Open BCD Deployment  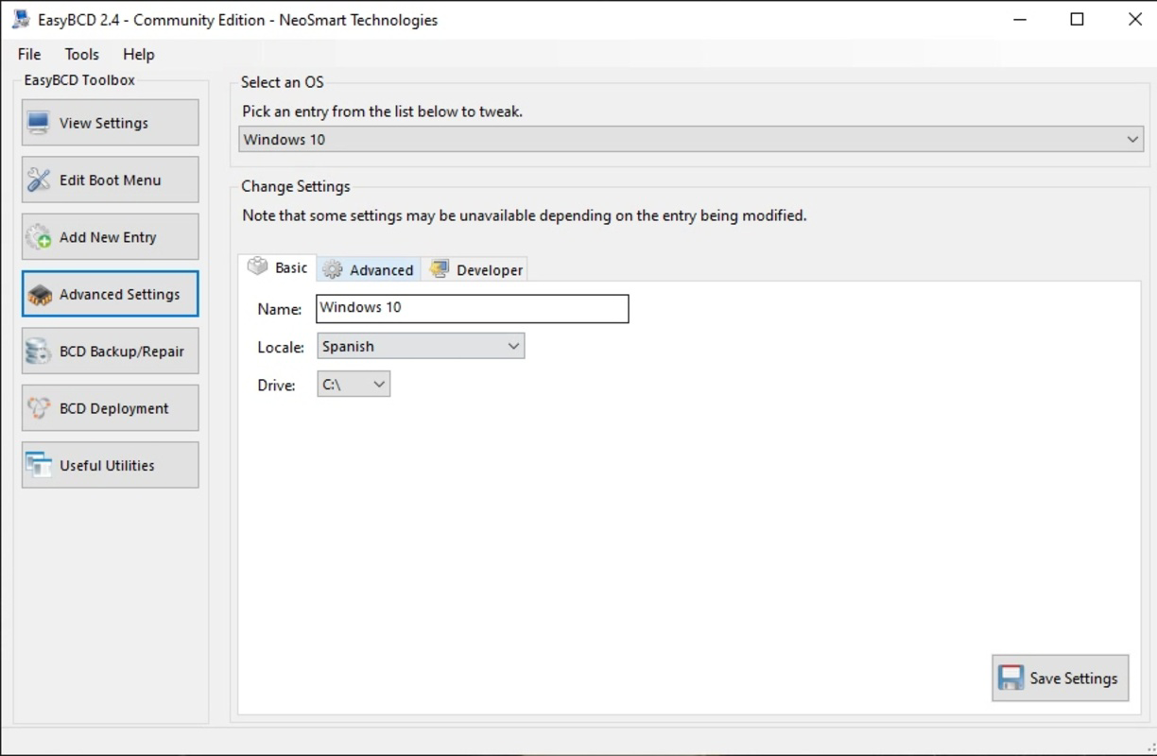pyautogui.click(x=111, y=408)
